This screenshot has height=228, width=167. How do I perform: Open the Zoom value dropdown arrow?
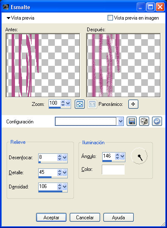pyautogui.click(x=68, y=103)
